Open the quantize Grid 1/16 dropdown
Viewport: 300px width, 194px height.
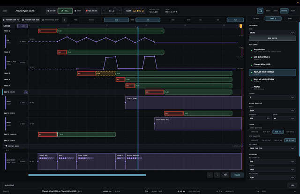click(272, 111)
